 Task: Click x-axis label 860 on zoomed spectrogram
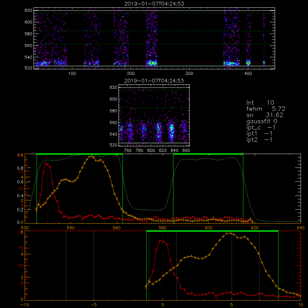click(186, 151)
